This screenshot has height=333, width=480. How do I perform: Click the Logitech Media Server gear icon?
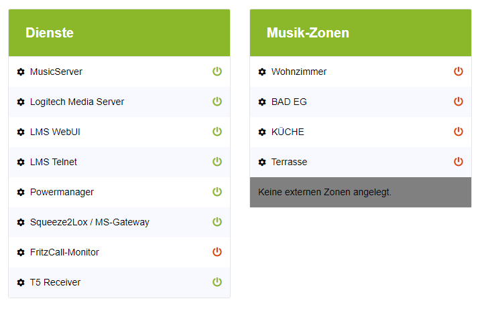(x=21, y=102)
